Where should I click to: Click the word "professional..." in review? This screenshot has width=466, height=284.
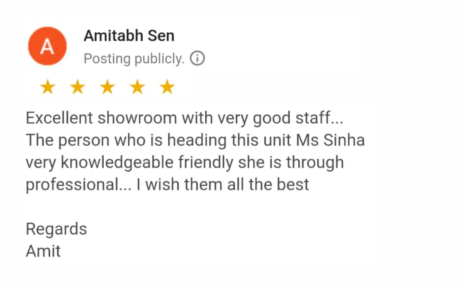pyautogui.click(x=79, y=185)
